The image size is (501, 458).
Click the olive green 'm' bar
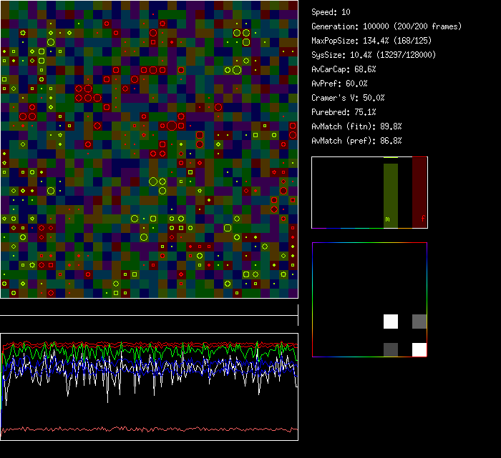pos(391,193)
